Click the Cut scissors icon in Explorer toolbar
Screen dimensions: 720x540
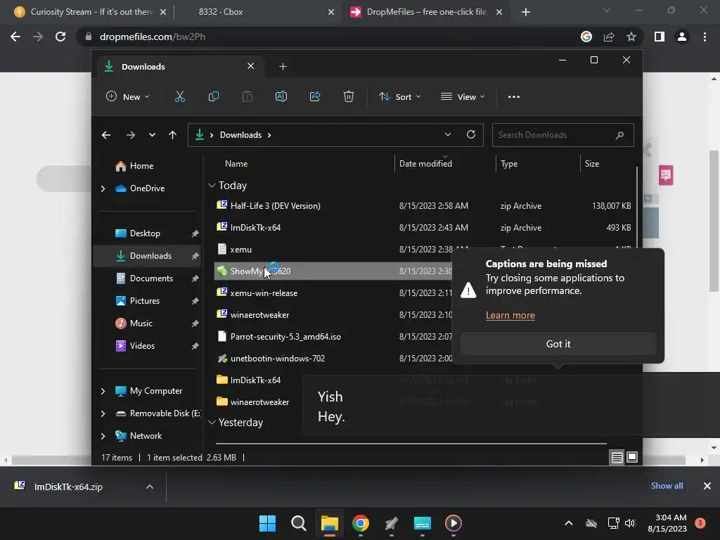(x=179, y=96)
